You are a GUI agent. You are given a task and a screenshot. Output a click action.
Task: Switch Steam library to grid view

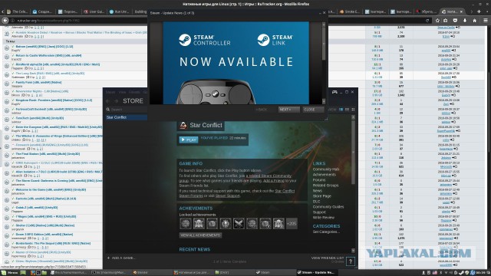coord(353,110)
